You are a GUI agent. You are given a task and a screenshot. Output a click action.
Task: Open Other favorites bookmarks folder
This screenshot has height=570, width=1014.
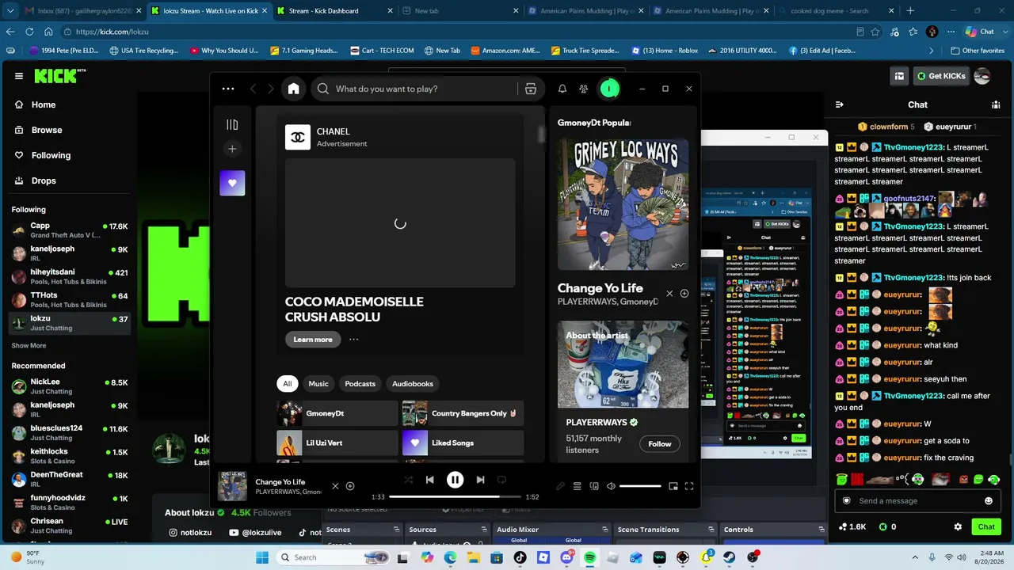coord(977,51)
